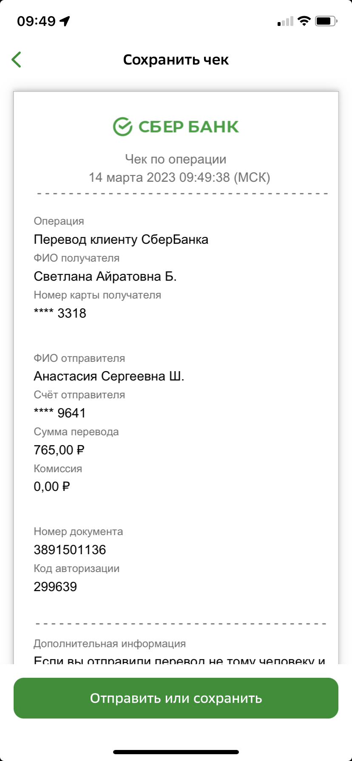This screenshot has width=352, height=761.
Task: Tap the commission value 0,00 ₽
Action: (52, 487)
